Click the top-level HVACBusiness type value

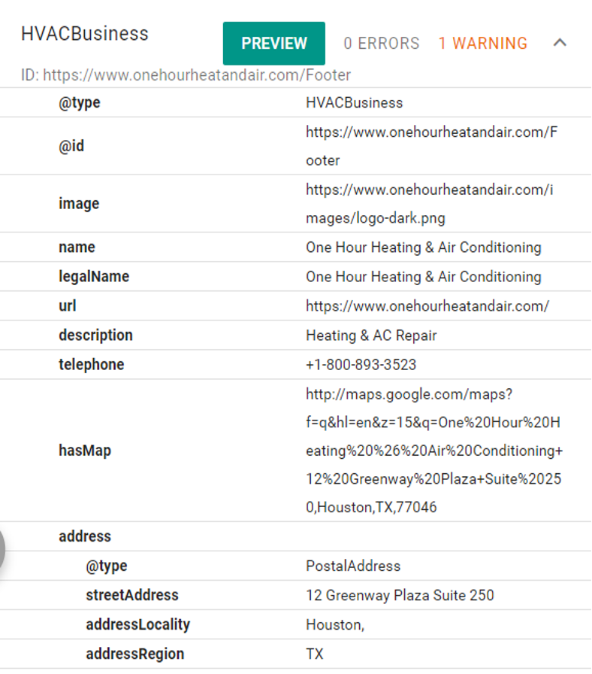pyautogui.click(x=354, y=103)
